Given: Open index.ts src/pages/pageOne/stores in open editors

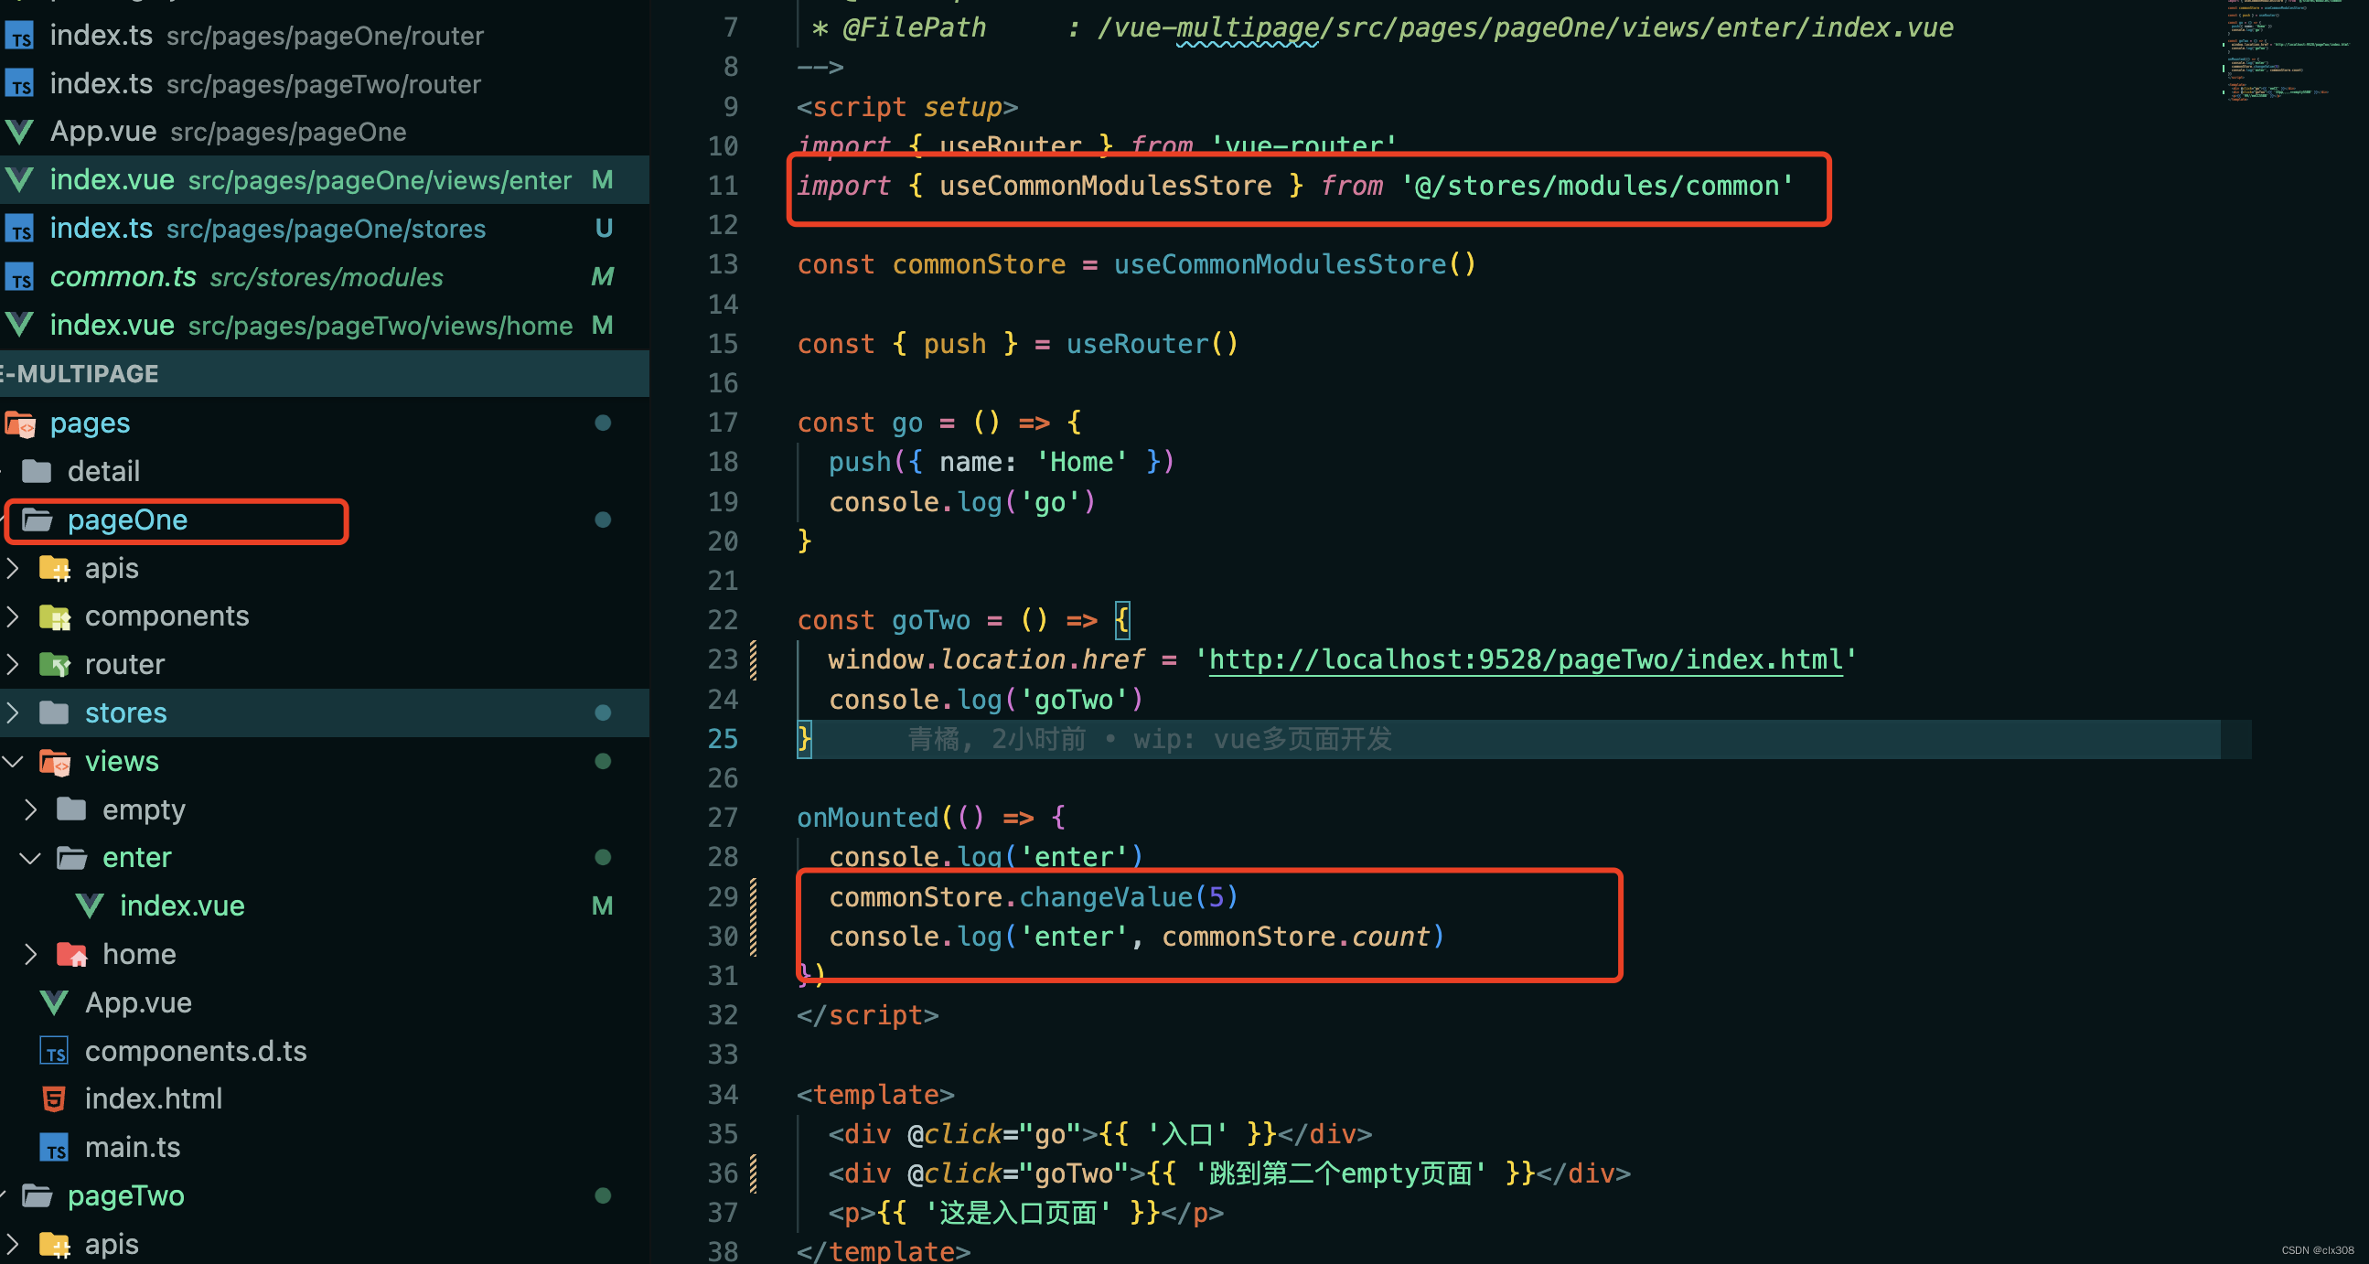Looking at the screenshot, I should point(324,228).
